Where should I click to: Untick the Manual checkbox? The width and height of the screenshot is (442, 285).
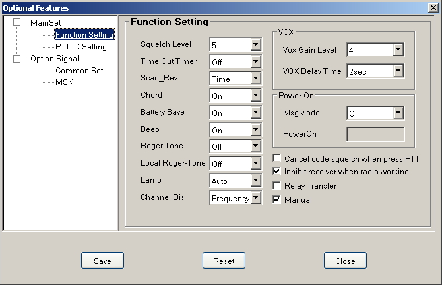pyautogui.click(x=277, y=200)
